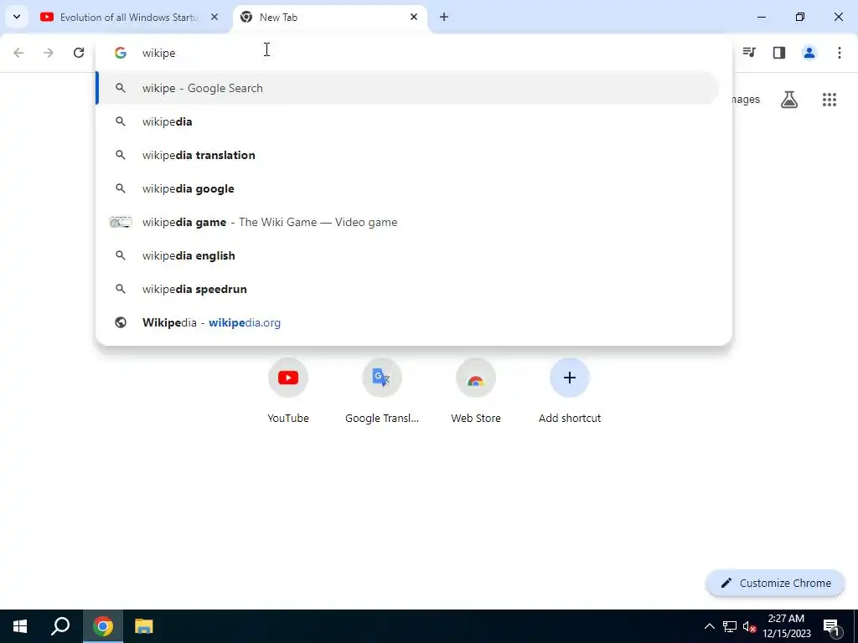Screen dimensions: 858x643
Task: Select 'wikipe - Google Search' suggestion
Action: (x=407, y=88)
